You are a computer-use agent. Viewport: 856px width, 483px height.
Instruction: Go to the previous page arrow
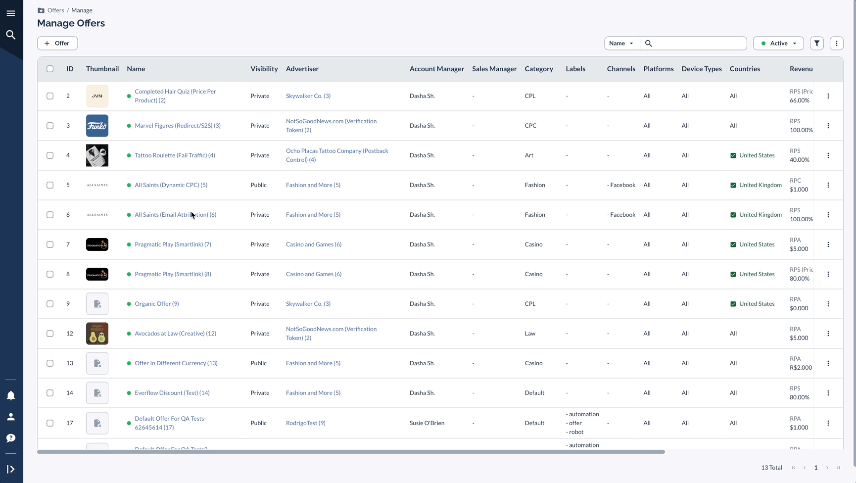(805, 468)
